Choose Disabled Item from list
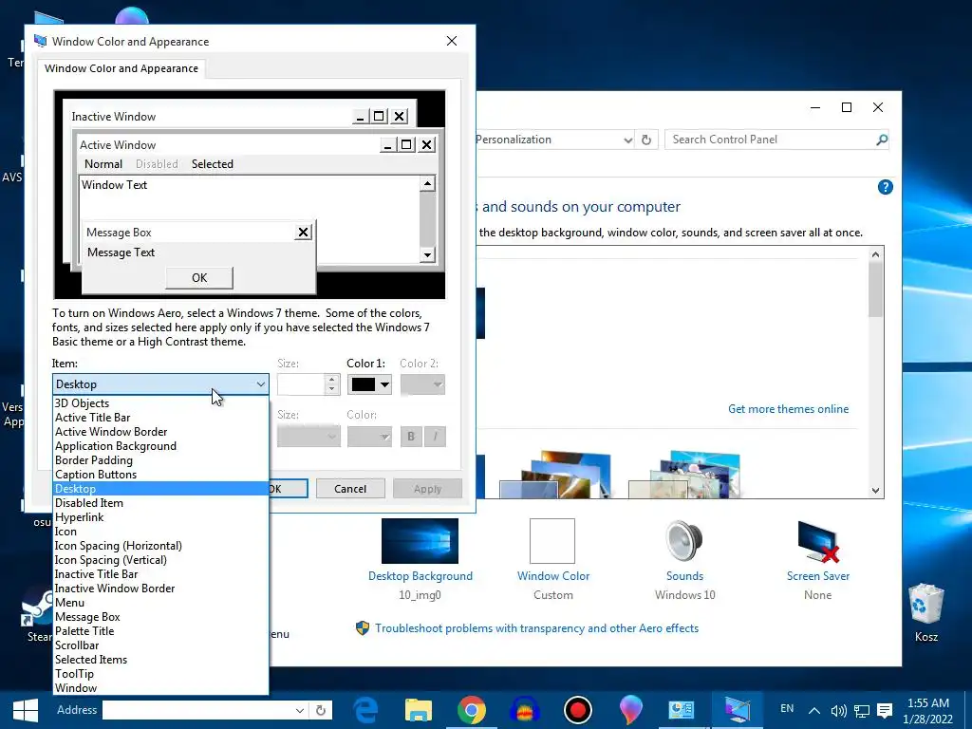 tap(160, 503)
